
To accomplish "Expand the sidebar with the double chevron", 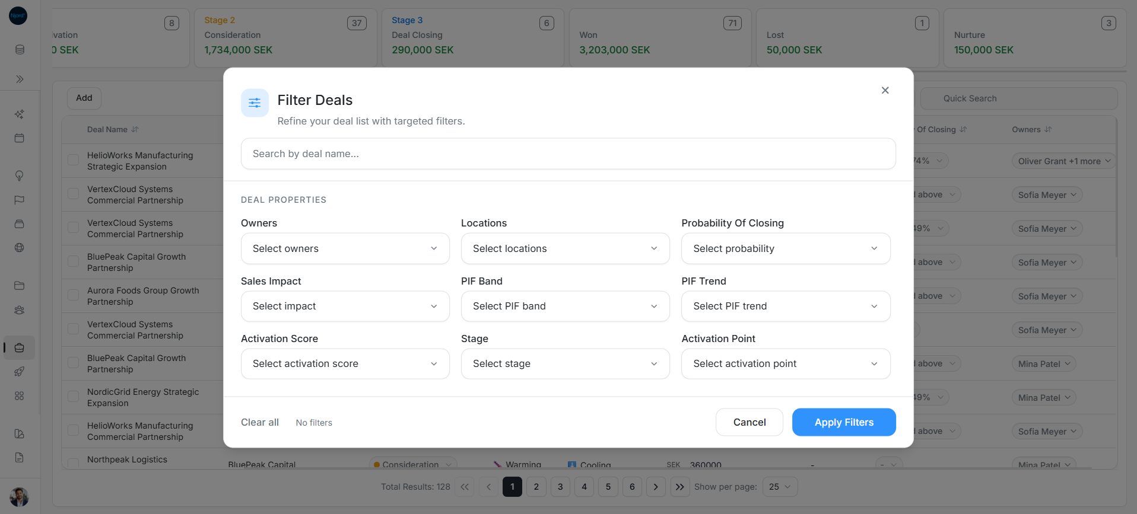I will tap(20, 79).
